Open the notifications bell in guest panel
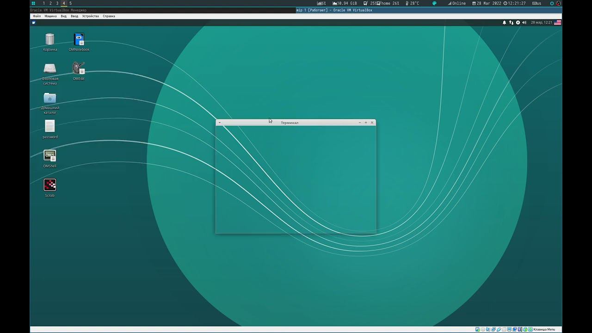592x333 pixels. pyautogui.click(x=505, y=22)
